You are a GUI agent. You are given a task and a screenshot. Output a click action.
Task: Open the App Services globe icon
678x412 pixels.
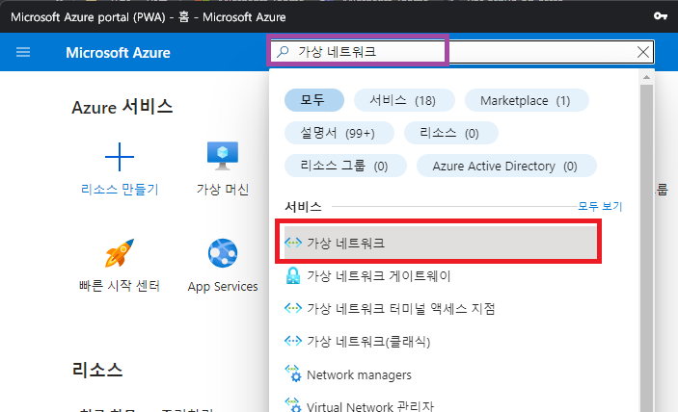click(x=223, y=253)
